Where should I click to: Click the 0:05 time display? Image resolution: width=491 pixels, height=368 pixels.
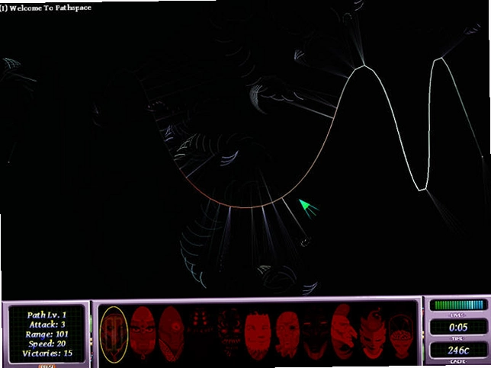pyautogui.click(x=458, y=328)
